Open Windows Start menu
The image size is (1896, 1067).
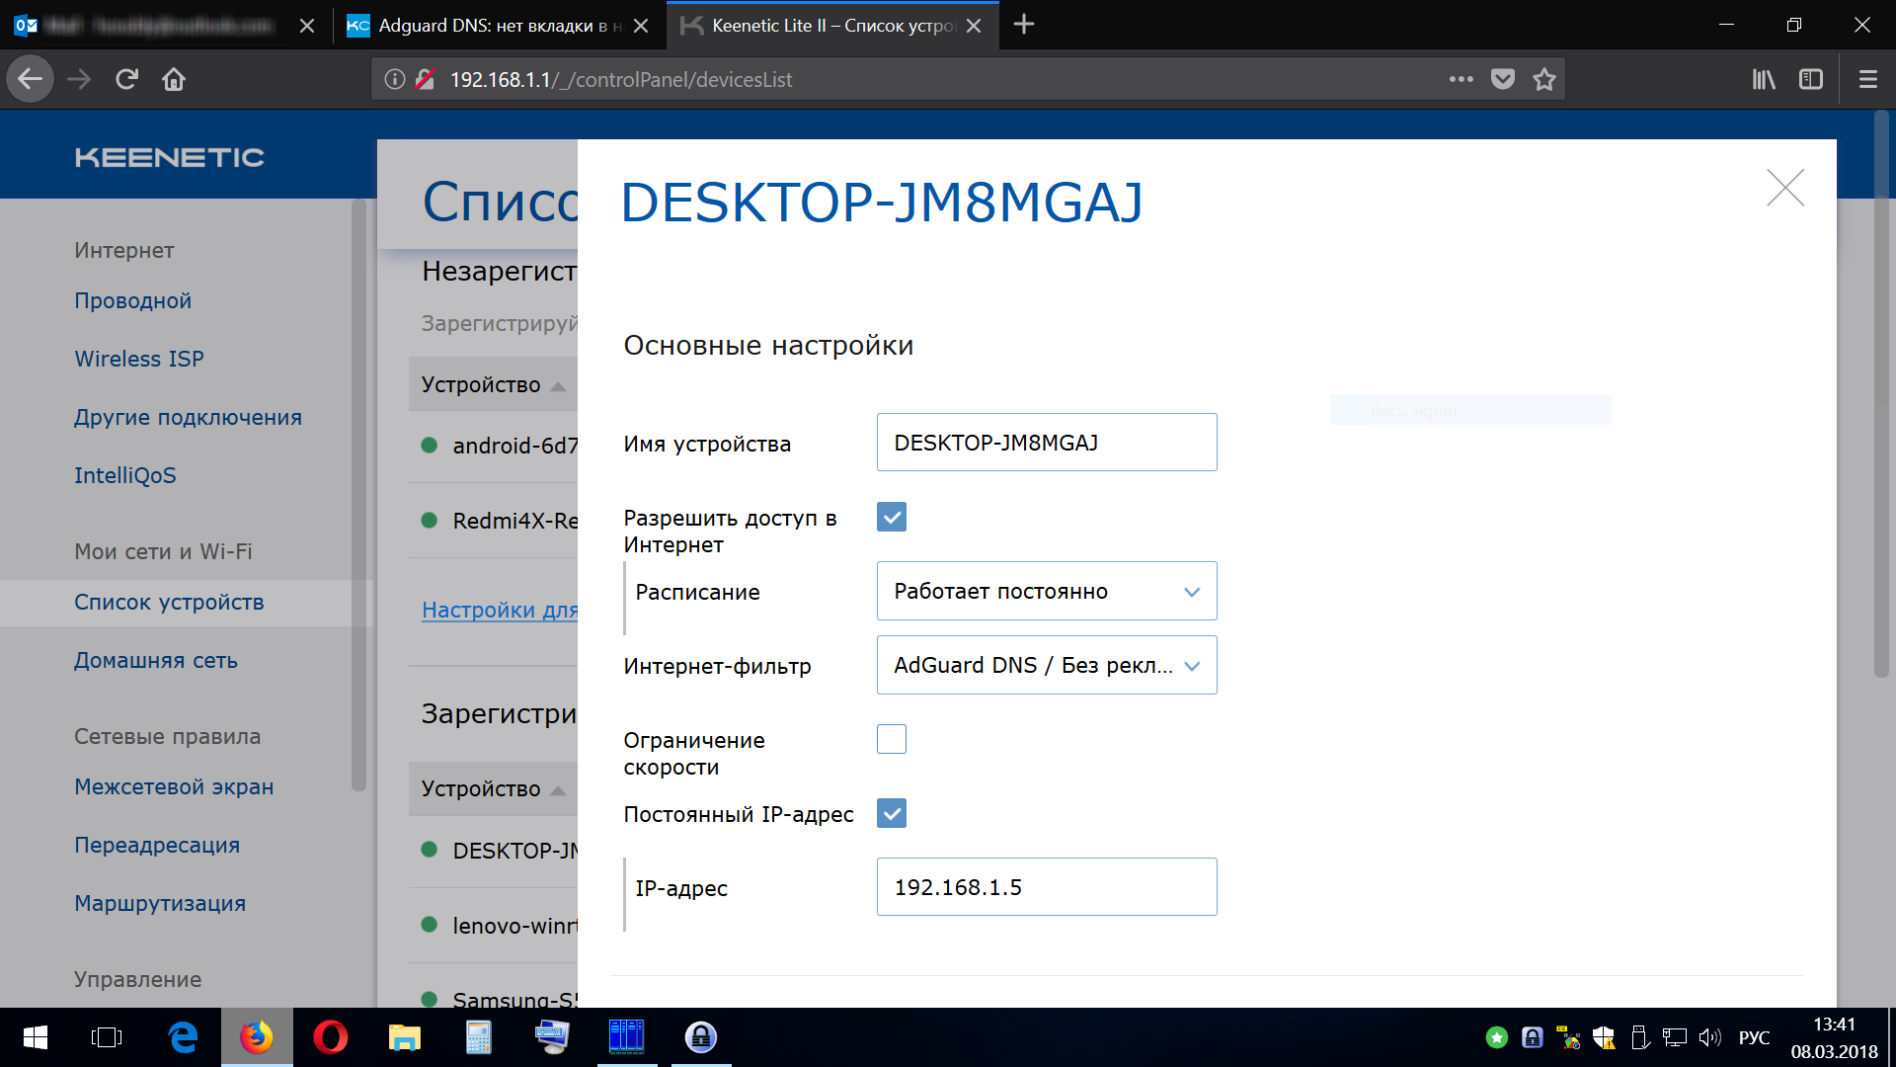[36, 1037]
